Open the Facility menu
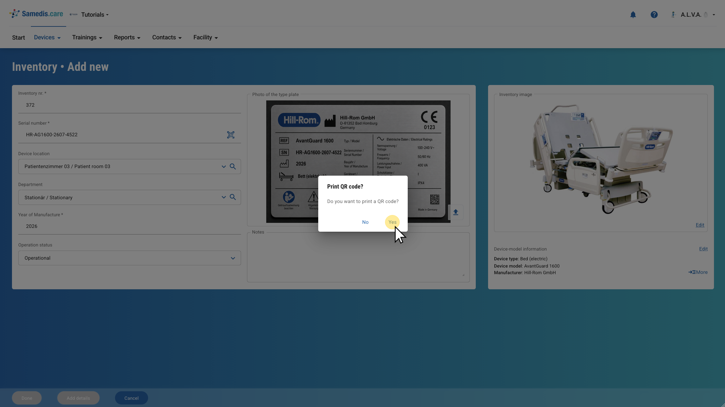725x407 pixels. pyautogui.click(x=206, y=37)
